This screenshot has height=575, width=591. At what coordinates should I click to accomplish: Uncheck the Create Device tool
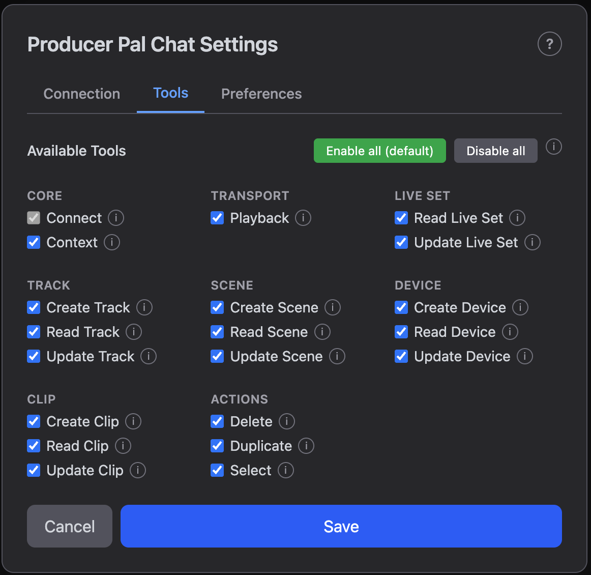coord(401,307)
